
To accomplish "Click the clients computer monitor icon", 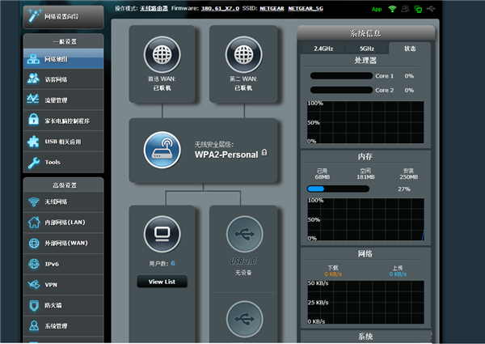I will [x=162, y=235].
